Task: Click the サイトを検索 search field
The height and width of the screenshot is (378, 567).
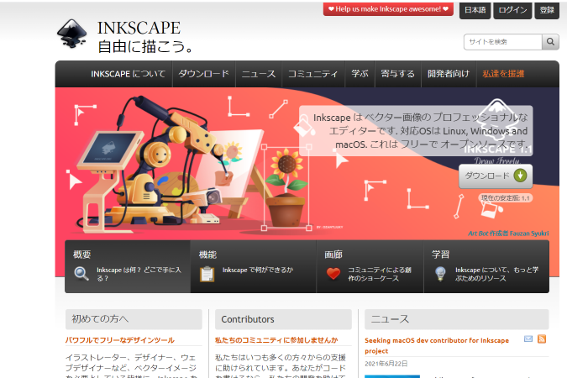Action: coord(502,42)
